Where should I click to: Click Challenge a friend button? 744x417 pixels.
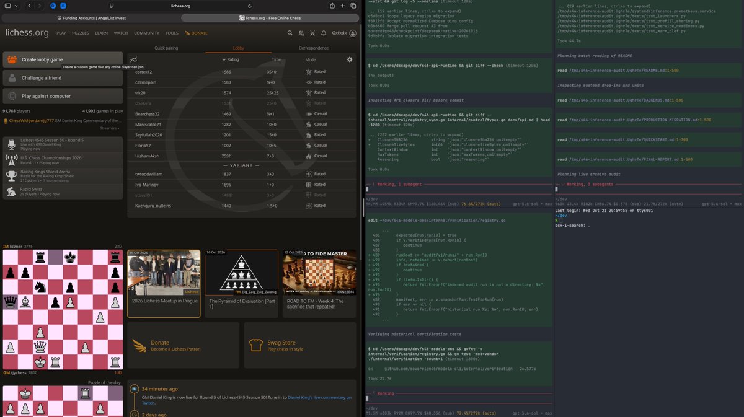pos(61,78)
